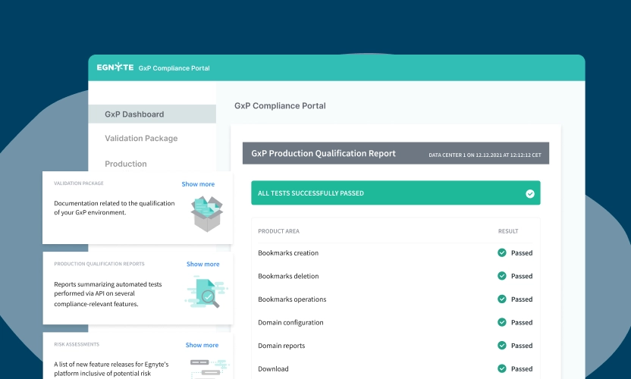This screenshot has width=631, height=379.
Task: Click the white checkmark in green banner
Action: click(530, 193)
